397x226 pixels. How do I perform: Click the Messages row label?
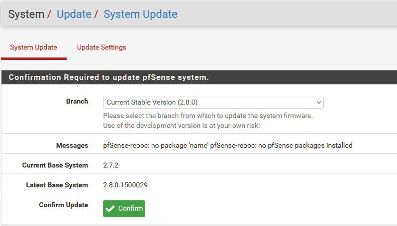tap(72, 145)
